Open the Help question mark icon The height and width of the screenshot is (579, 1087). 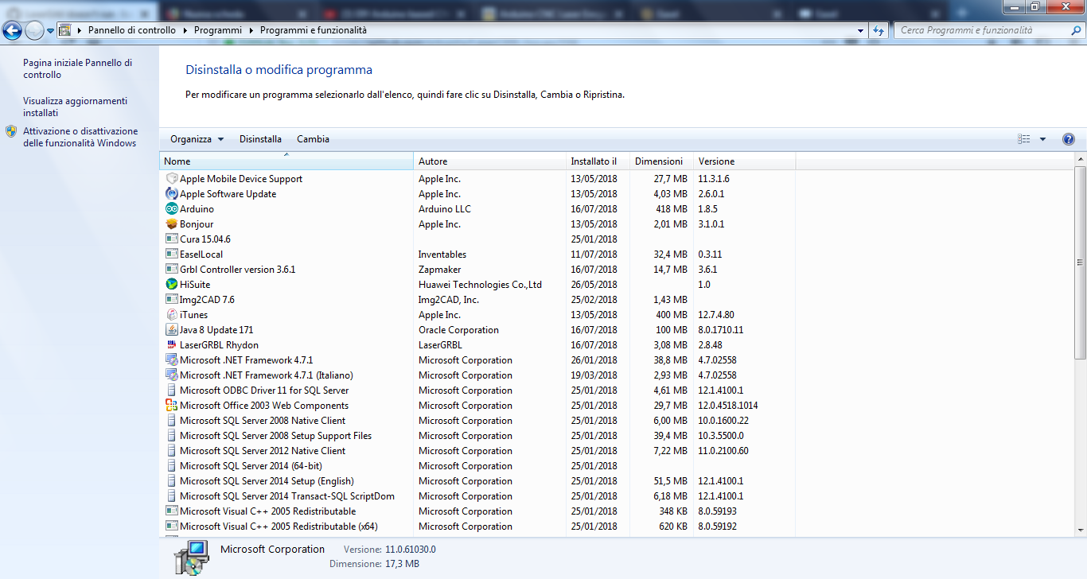[1069, 139]
